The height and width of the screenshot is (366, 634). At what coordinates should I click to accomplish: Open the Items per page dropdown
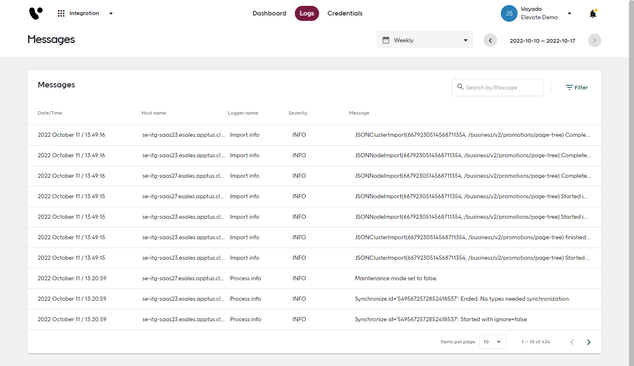(492, 342)
